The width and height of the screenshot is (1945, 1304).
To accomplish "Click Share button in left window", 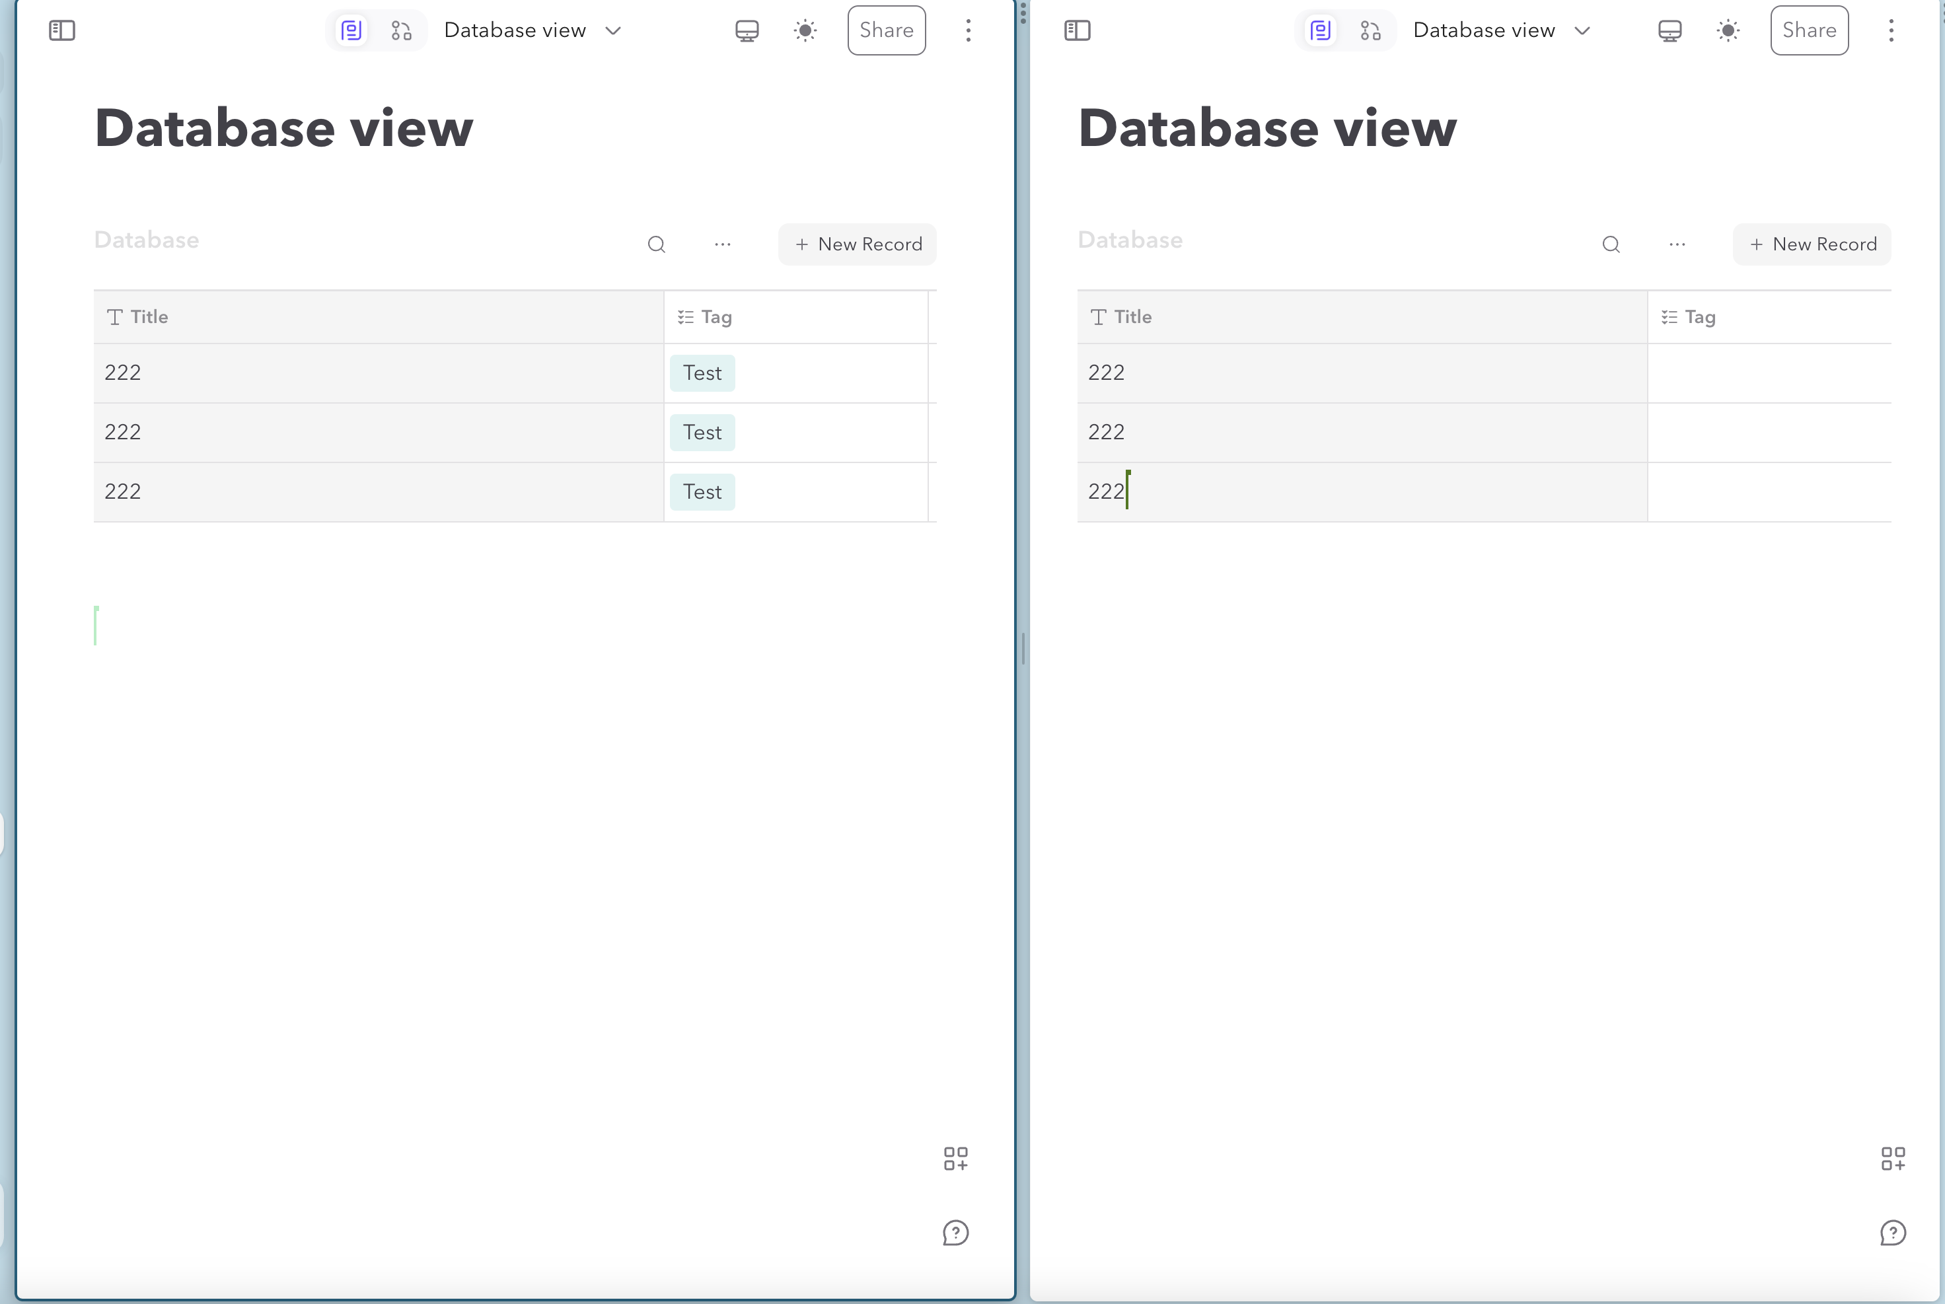I will (887, 31).
